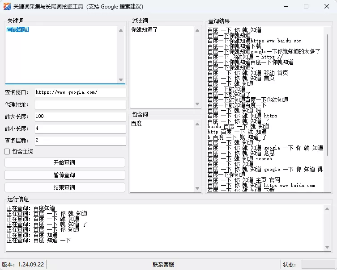This screenshot has height=270, width=337.
Task: Click down arrow of 过滤词 scrollbar
Action: 197,104
